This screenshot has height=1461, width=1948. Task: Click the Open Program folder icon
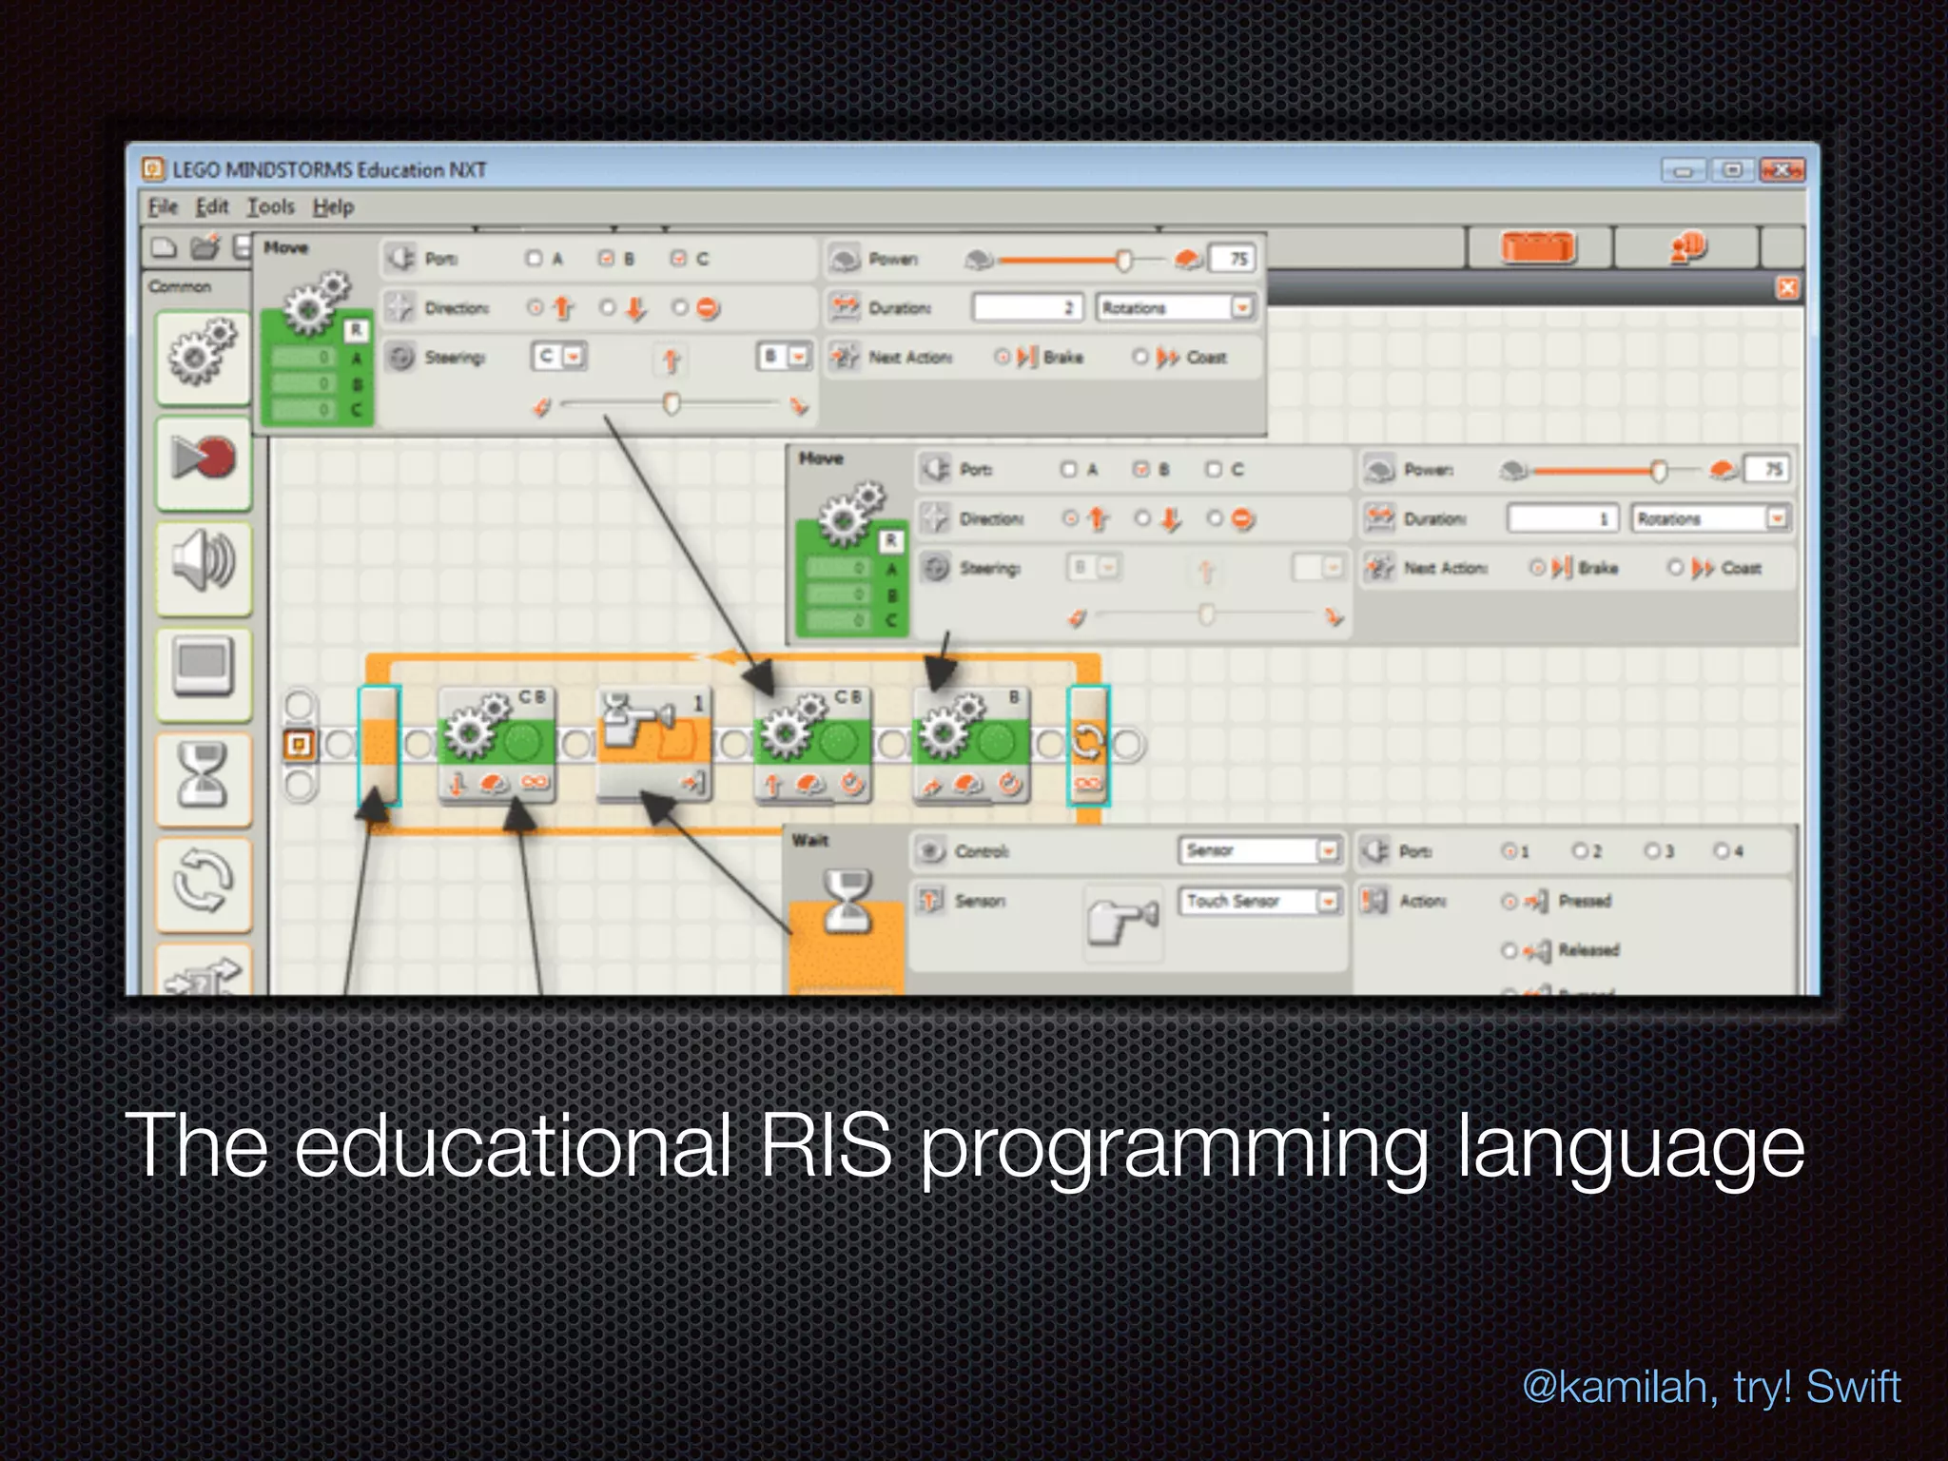coord(205,248)
